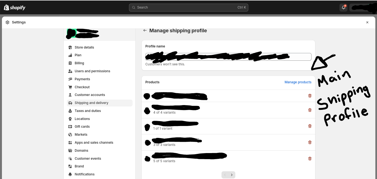Open Users and permissions settings

pyautogui.click(x=92, y=71)
